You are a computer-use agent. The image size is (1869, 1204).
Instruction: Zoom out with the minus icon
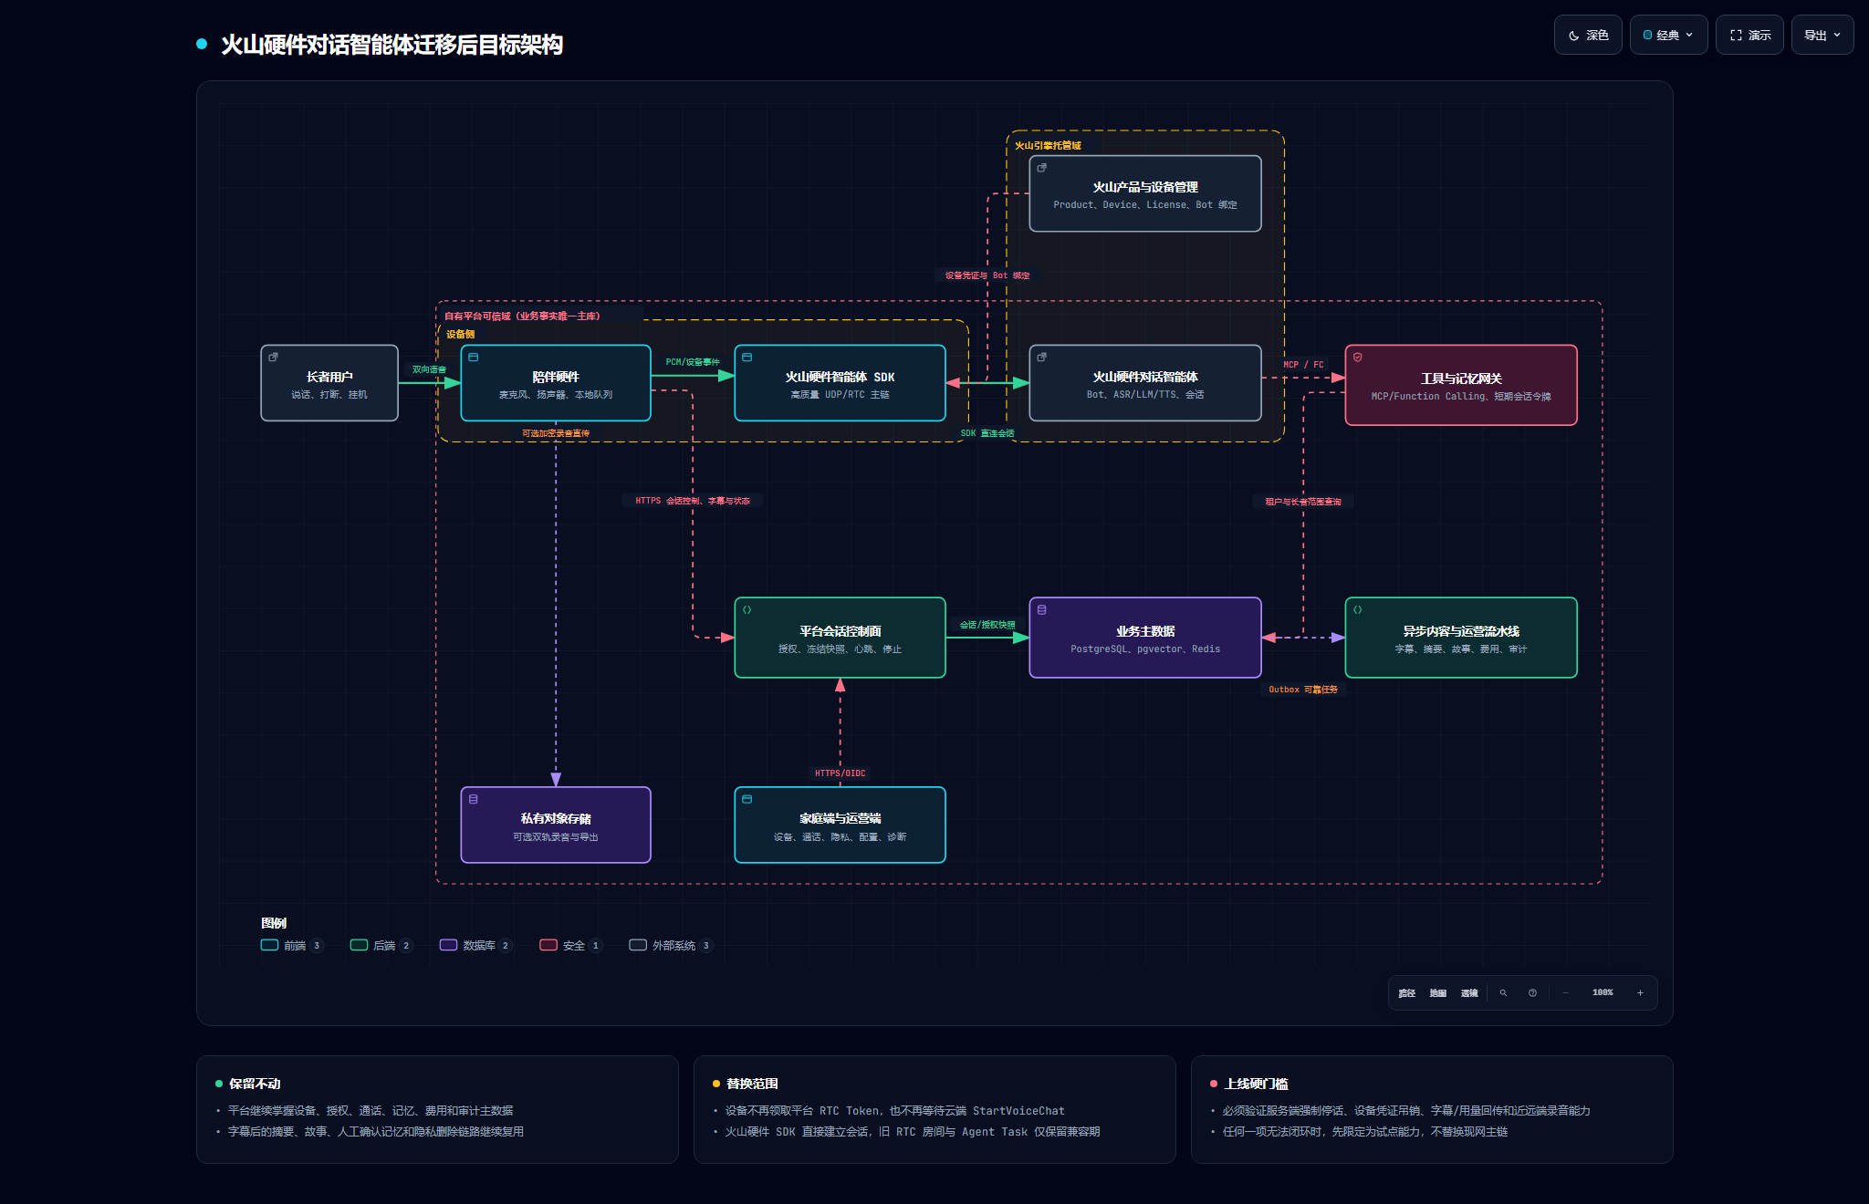click(1565, 992)
